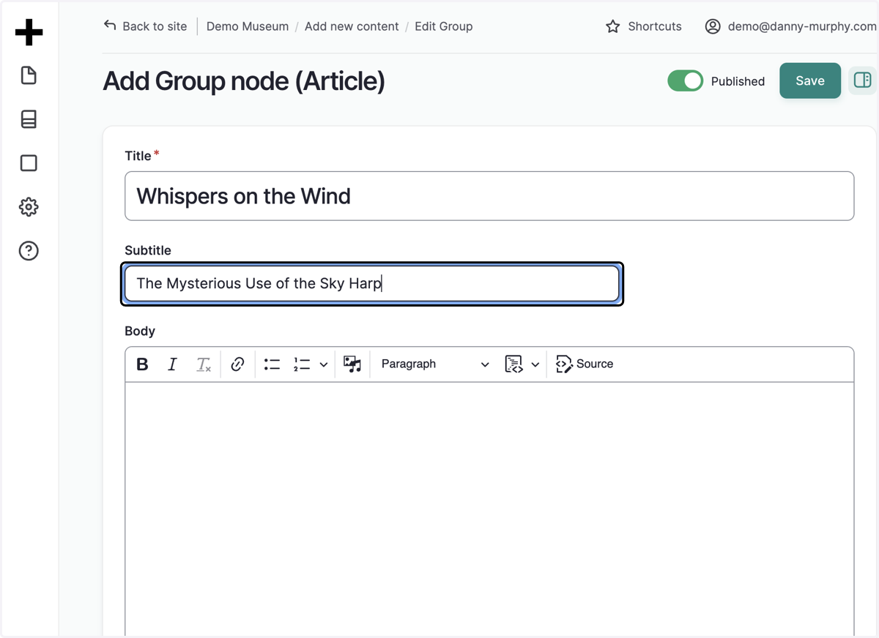
Task: Insert a numbered list
Action: [302, 364]
